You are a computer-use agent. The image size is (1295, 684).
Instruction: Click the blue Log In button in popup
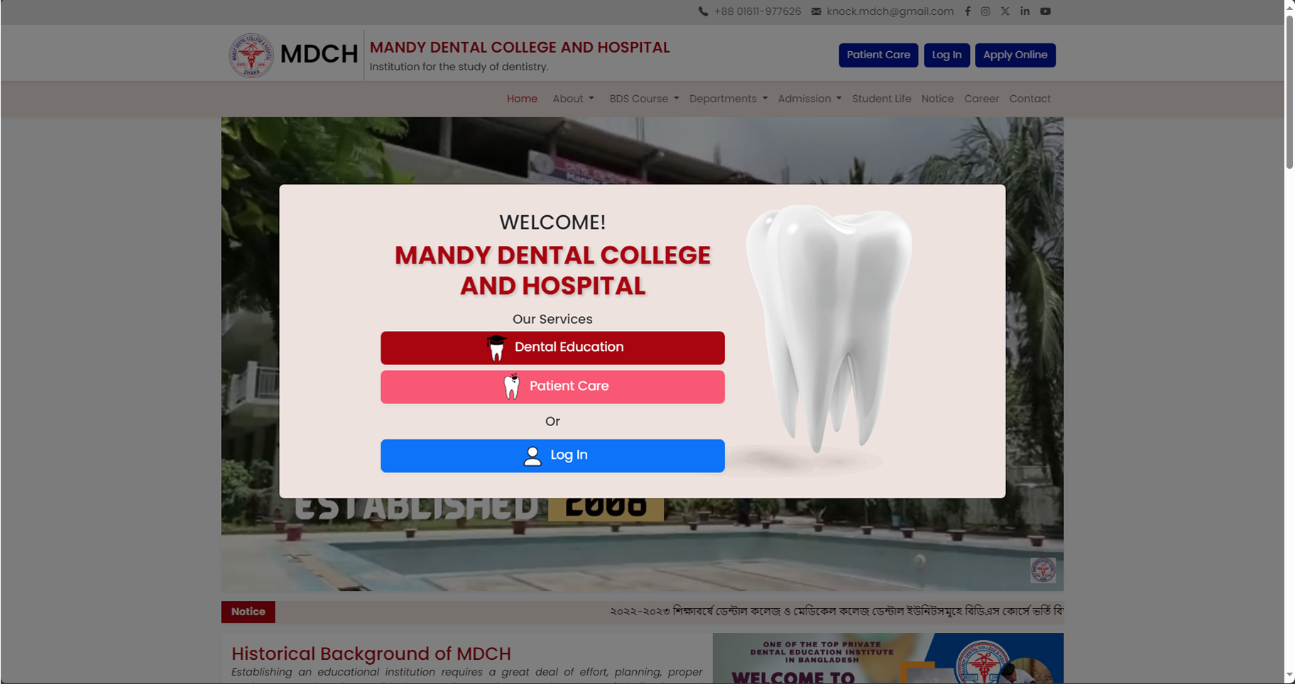coord(552,456)
